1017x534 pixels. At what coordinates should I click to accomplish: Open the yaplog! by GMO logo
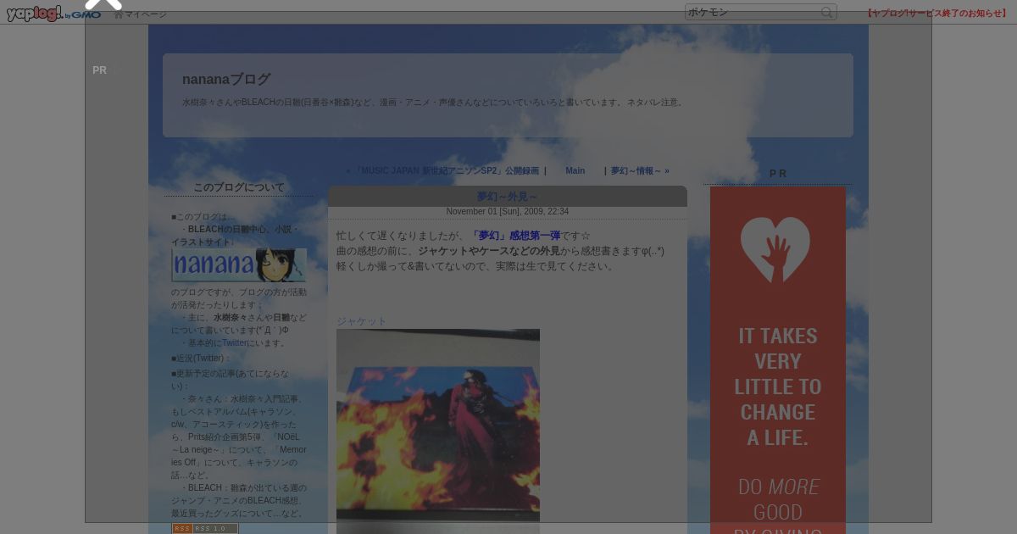(x=53, y=14)
